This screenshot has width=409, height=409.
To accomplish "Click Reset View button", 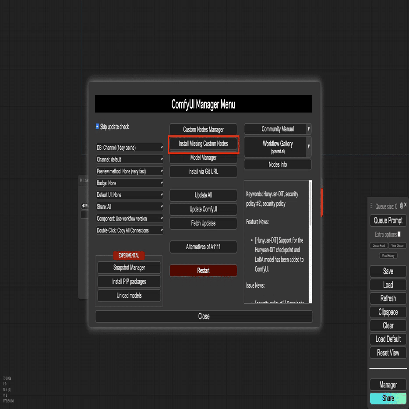I will click(388, 353).
